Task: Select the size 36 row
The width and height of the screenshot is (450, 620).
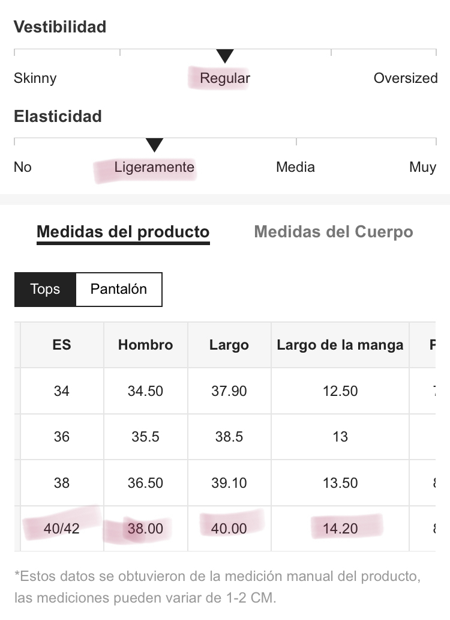Action: [x=225, y=437]
